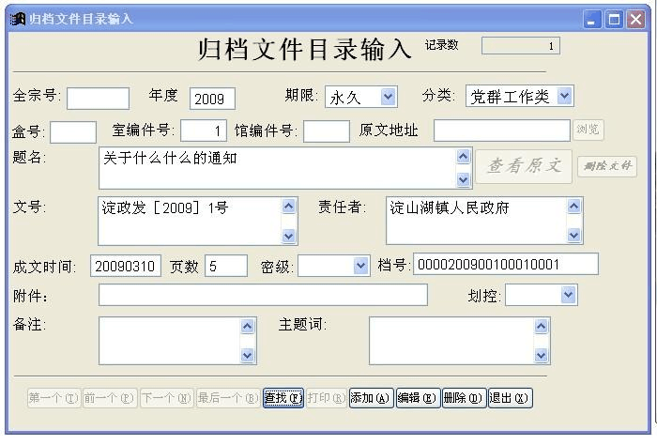Click the 记录数 field showing 1
The height and width of the screenshot is (445, 657).
click(x=521, y=46)
